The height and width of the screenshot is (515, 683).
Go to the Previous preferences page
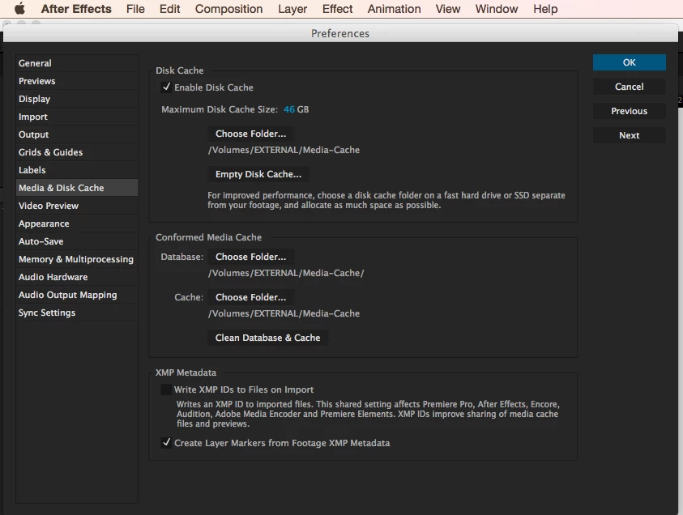(629, 111)
